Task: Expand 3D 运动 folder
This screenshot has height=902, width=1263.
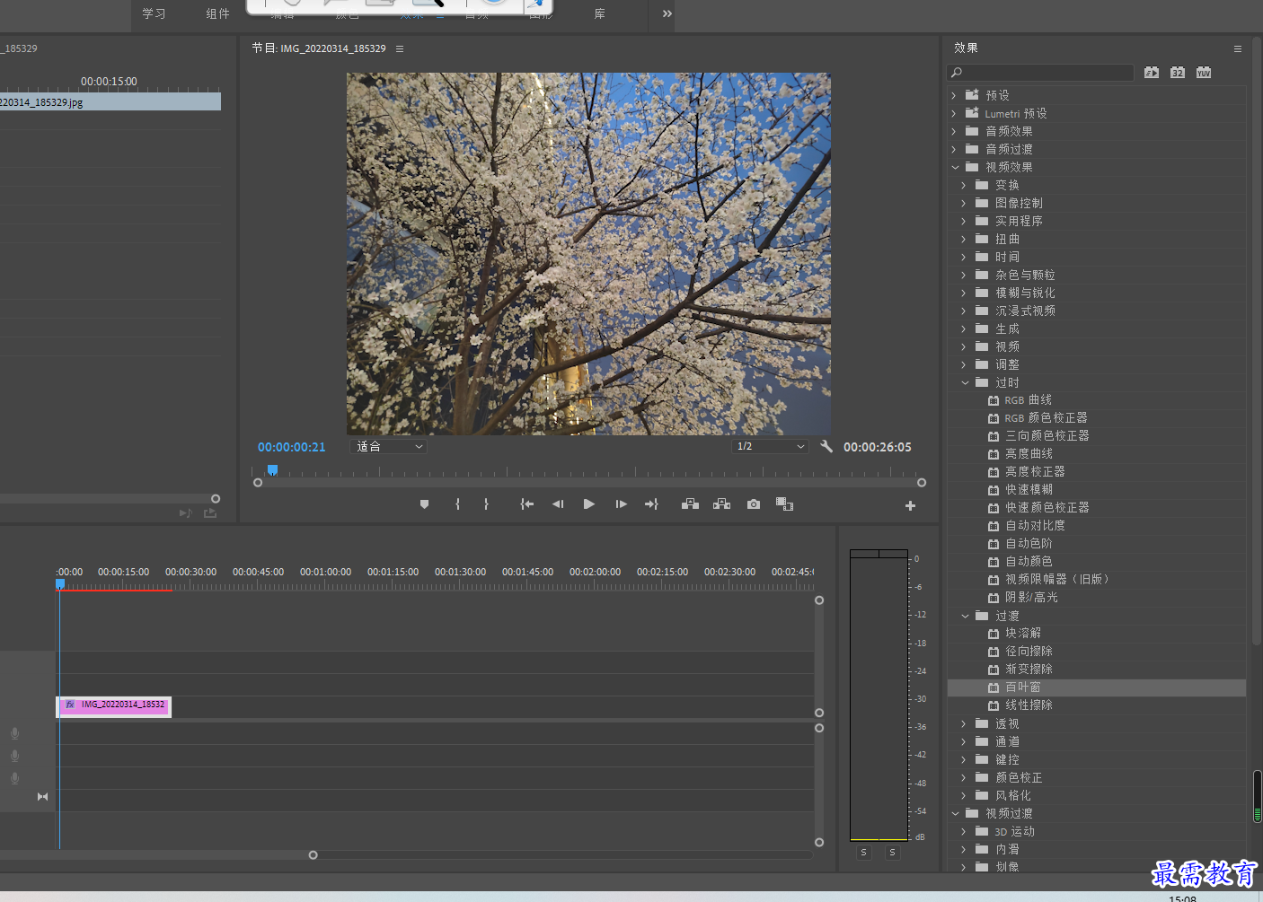Action: [964, 831]
